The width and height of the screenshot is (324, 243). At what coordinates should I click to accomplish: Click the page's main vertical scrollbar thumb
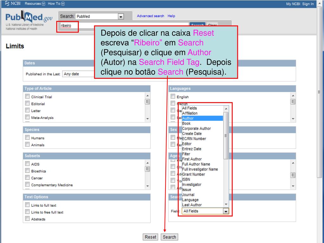click(320, 92)
